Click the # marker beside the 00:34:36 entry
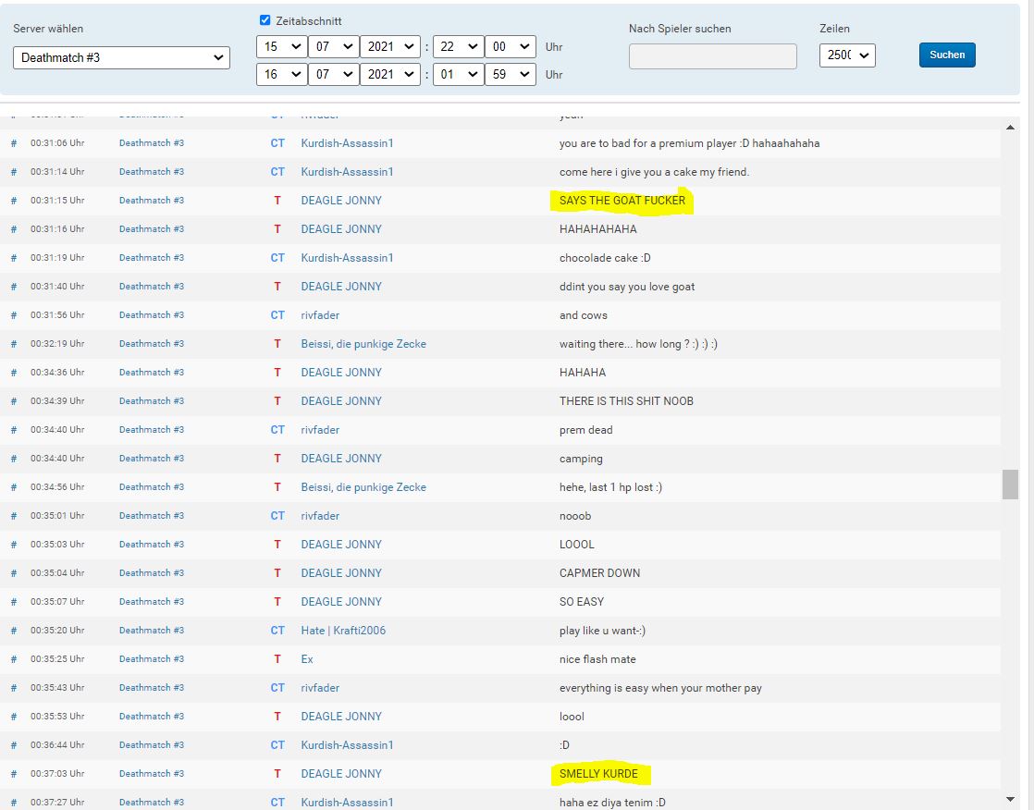 click(14, 373)
